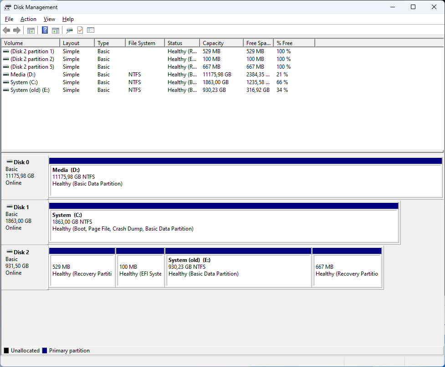This screenshot has width=445, height=367.
Task: Select the Disk 0 label panel
Action: tap(25, 177)
